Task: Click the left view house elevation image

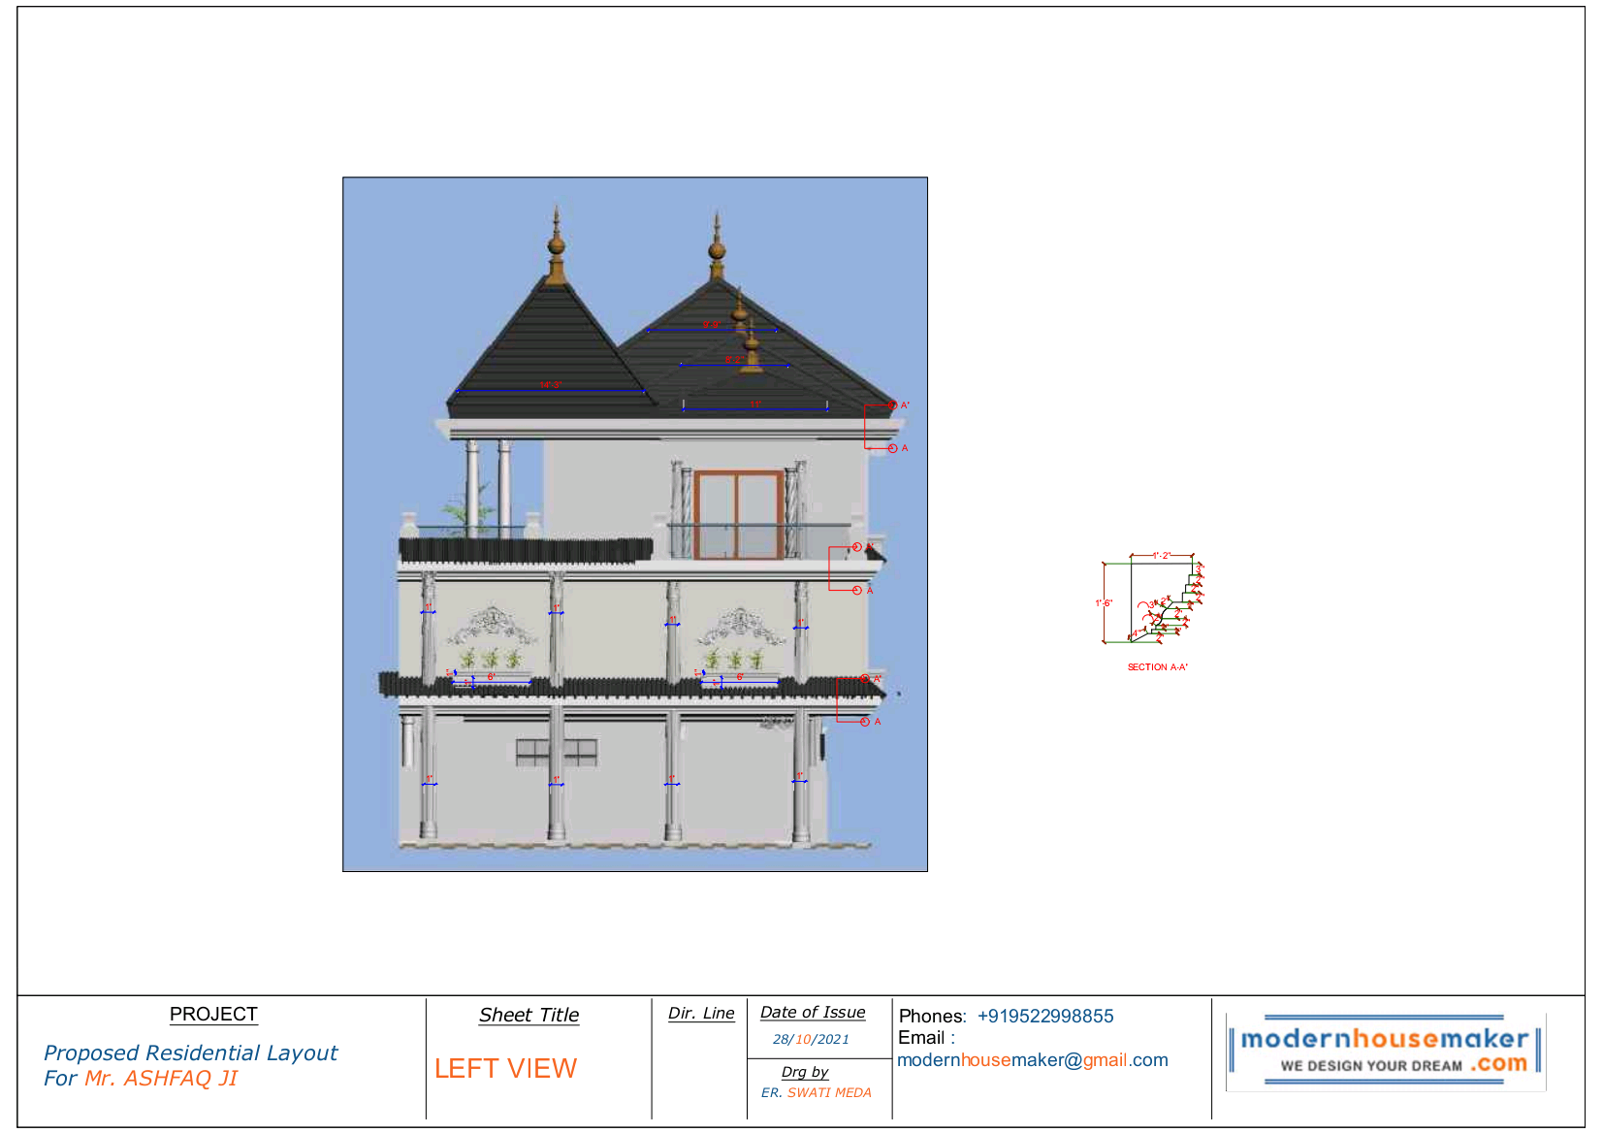Action: point(635,524)
